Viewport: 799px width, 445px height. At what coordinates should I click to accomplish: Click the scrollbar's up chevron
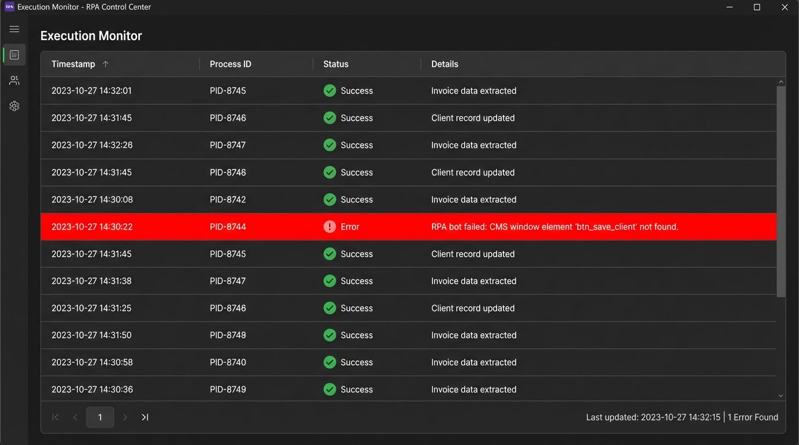click(781, 81)
